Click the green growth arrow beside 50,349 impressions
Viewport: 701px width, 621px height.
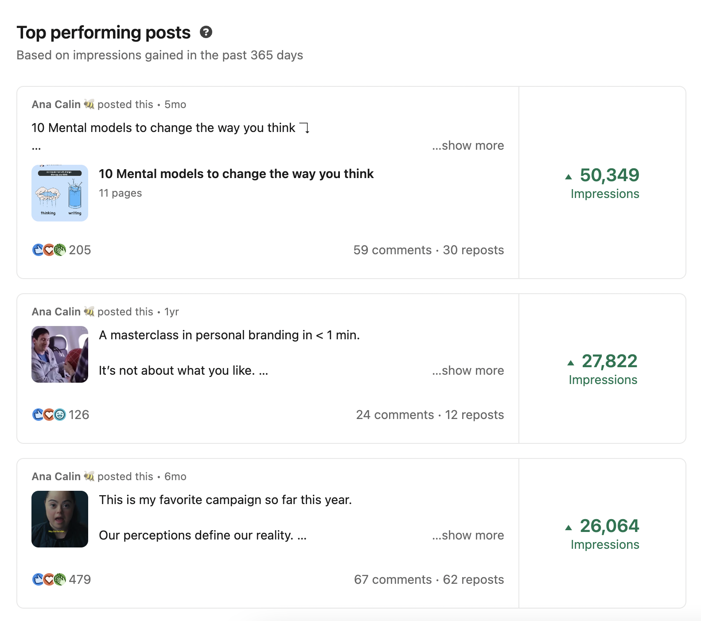569,176
